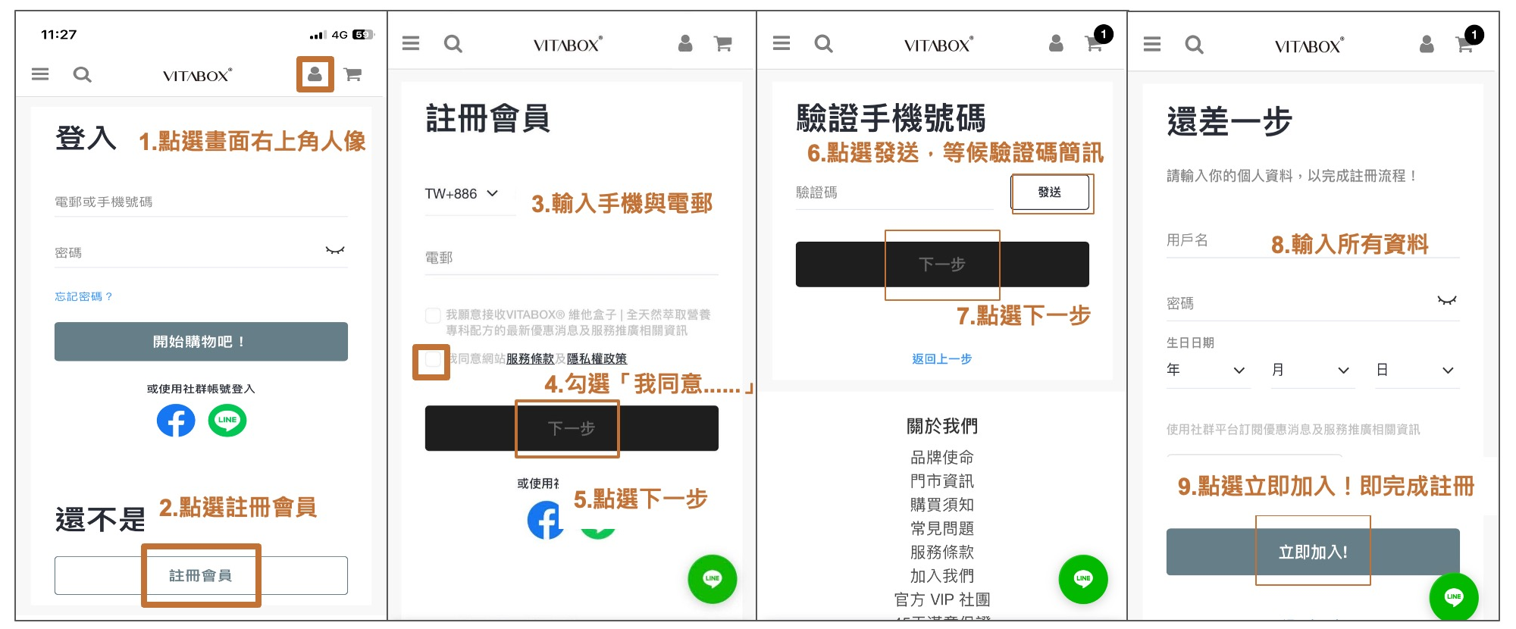
Task: Open hamburger menu on the 註冊會員 screen
Action: click(411, 43)
